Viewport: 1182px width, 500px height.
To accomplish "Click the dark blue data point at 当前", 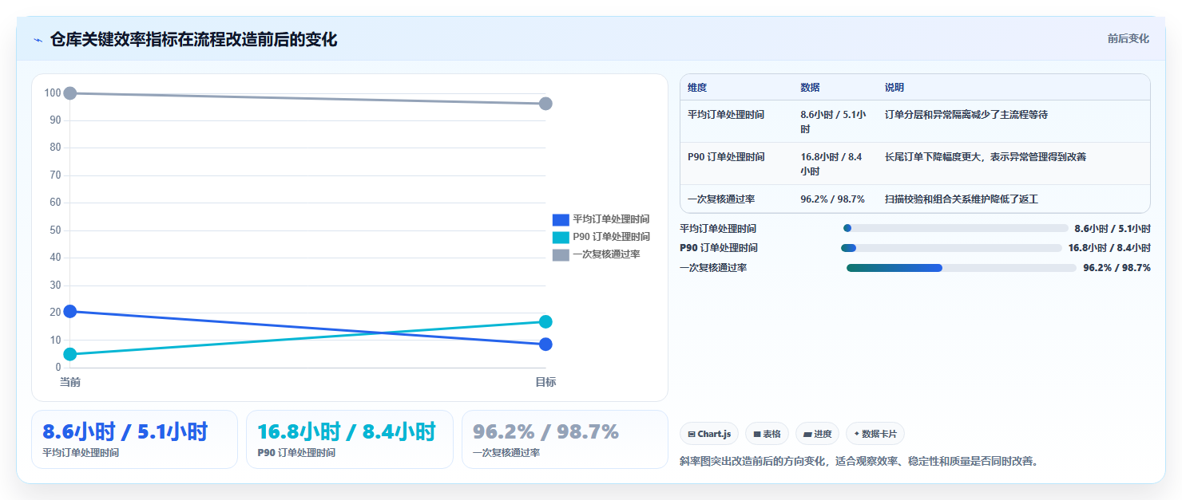I will [x=70, y=311].
